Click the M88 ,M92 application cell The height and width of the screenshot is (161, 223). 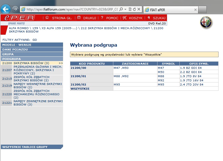pyautogui.click(x=135, y=78)
